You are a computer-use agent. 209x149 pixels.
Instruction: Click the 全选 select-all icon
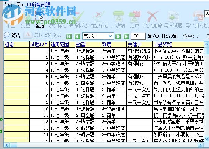(x=40, y=17)
